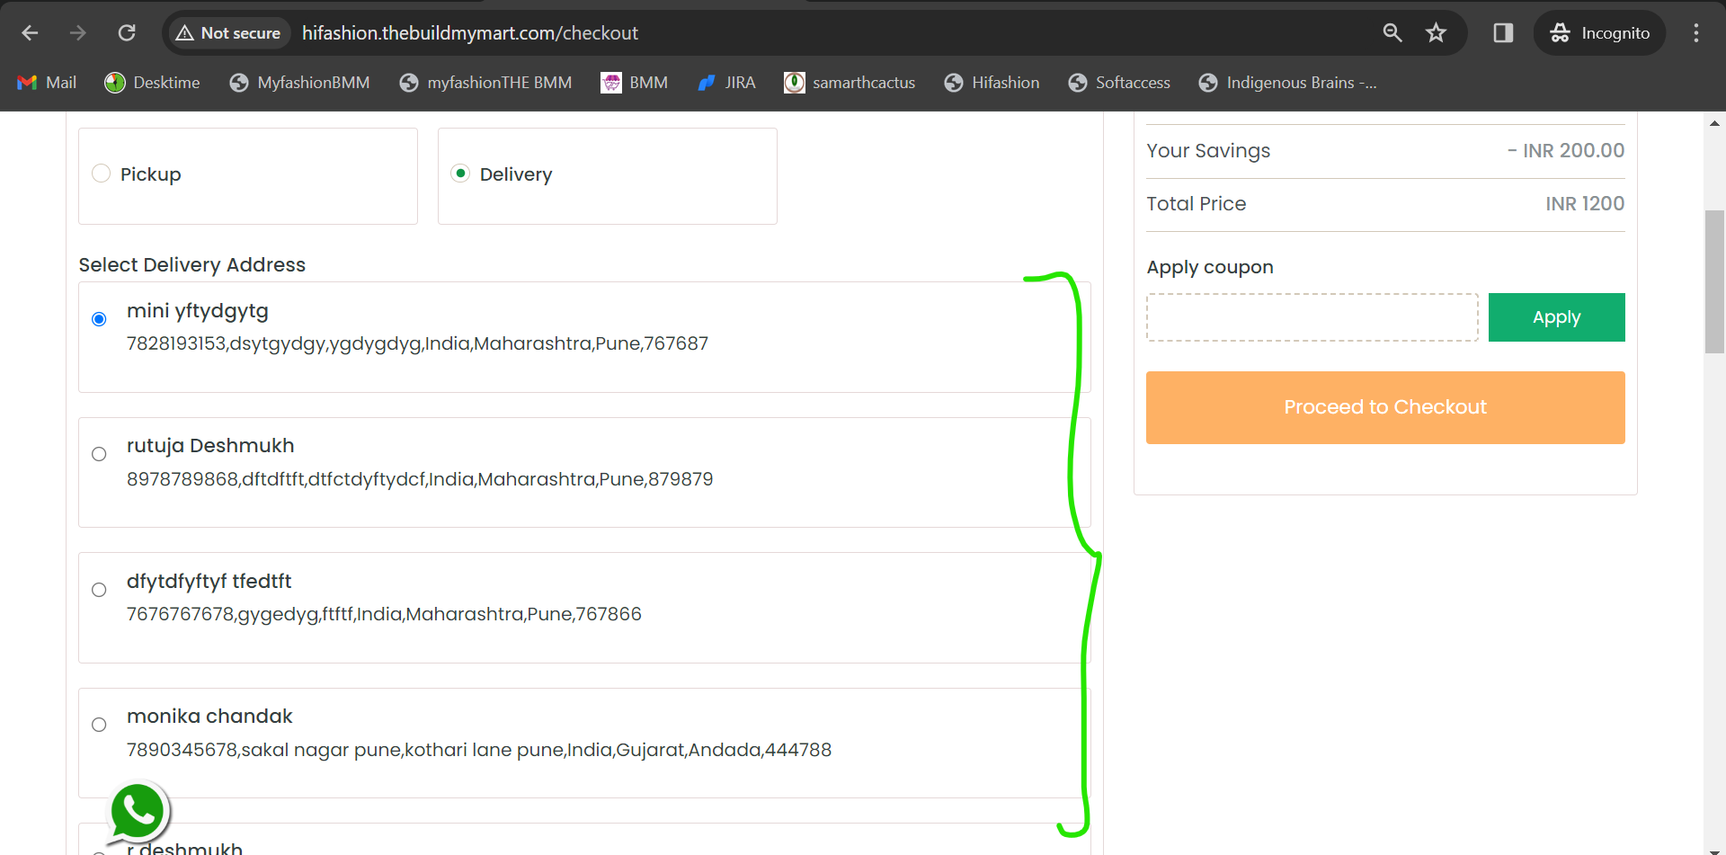Click the address line ending 879879
The image size is (1726, 855).
420,479
